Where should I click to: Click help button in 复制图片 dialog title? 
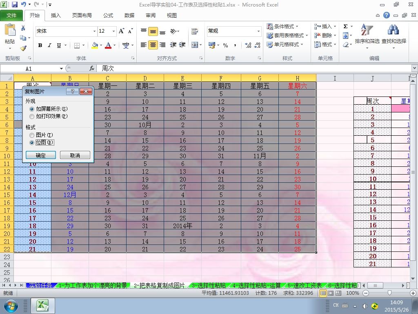tap(72, 92)
